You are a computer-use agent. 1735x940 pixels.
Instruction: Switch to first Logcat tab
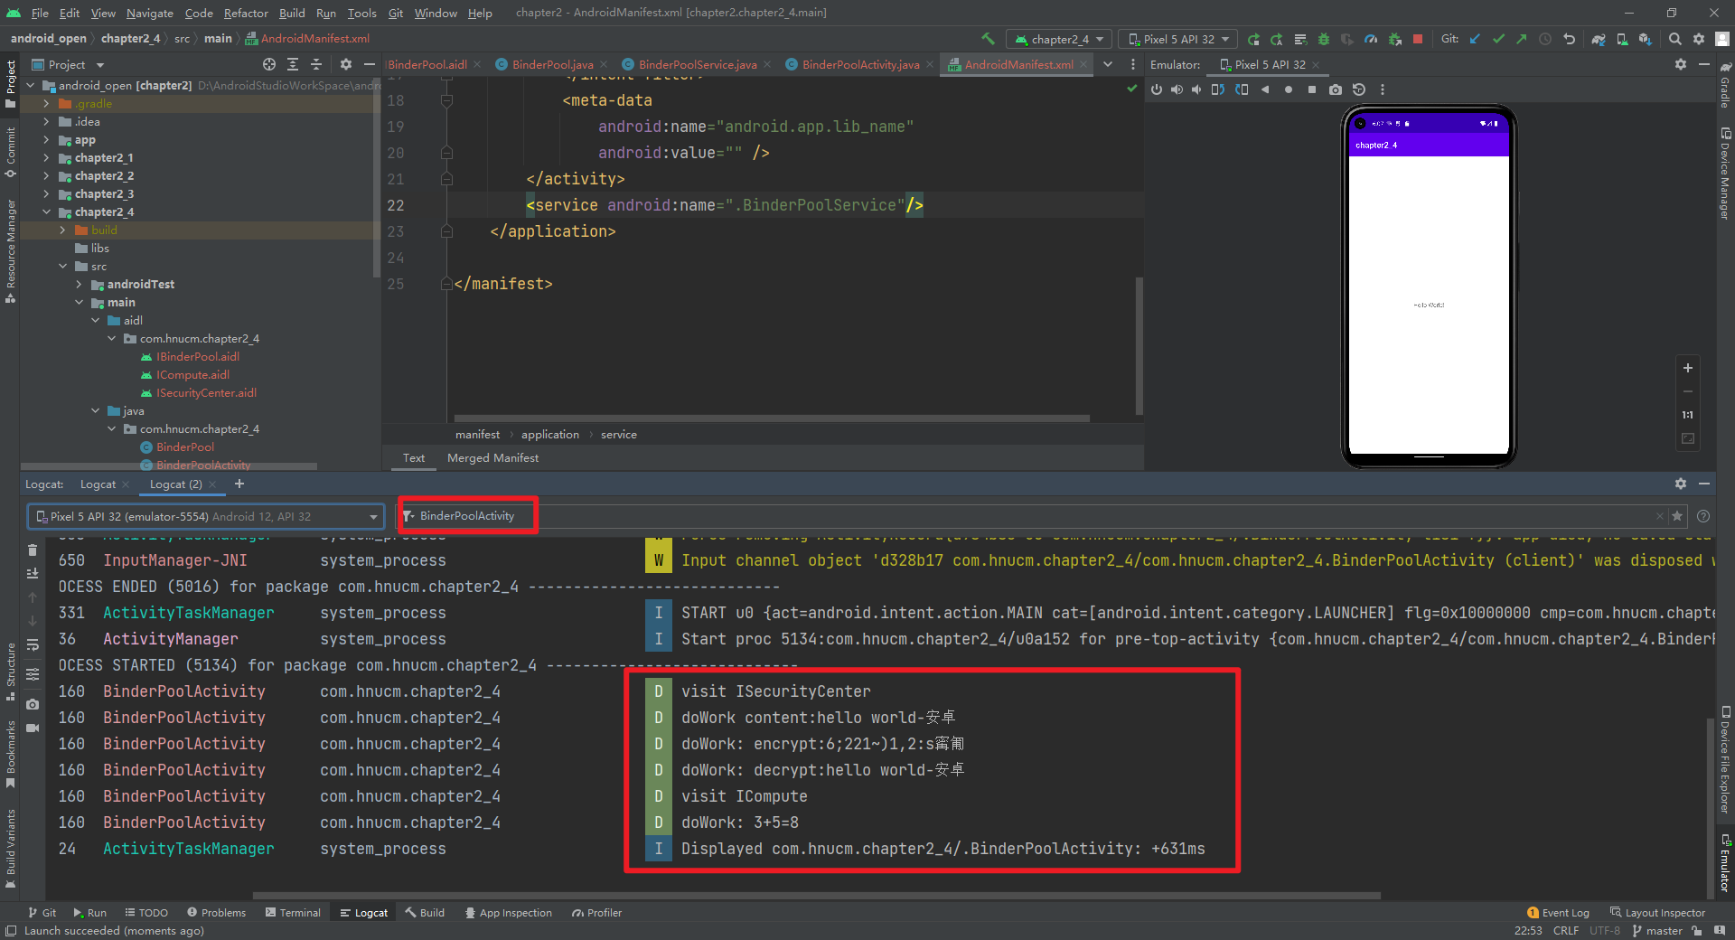pyautogui.click(x=98, y=484)
